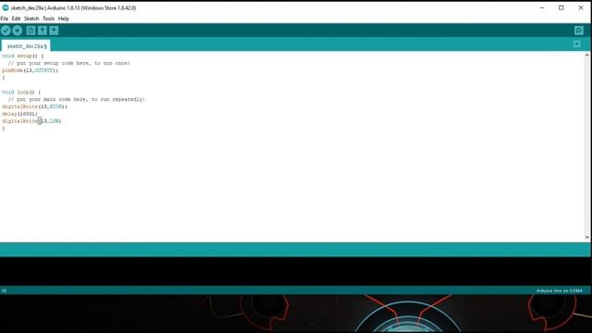
Task: Click 'Arduino Uno on COM4' status text
Action: point(559,290)
